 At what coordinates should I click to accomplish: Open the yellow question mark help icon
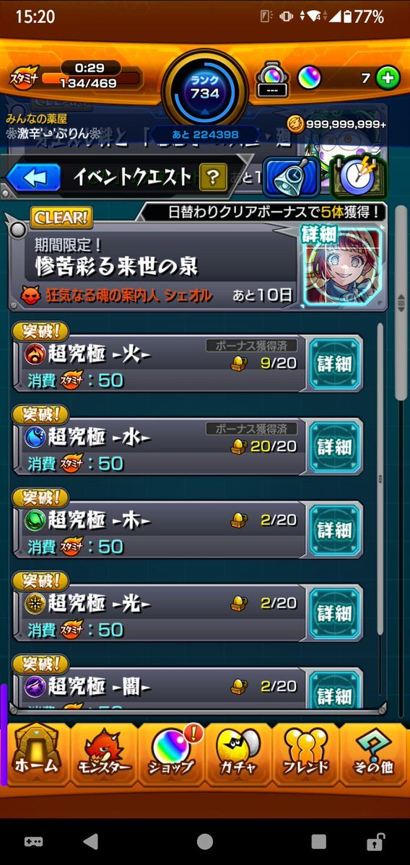(x=213, y=177)
